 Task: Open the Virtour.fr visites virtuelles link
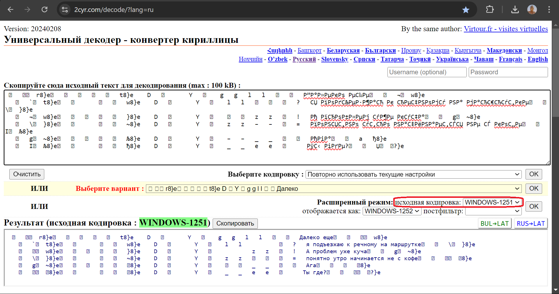coord(506,29)
